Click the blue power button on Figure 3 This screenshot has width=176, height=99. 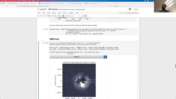pos(105,57)
